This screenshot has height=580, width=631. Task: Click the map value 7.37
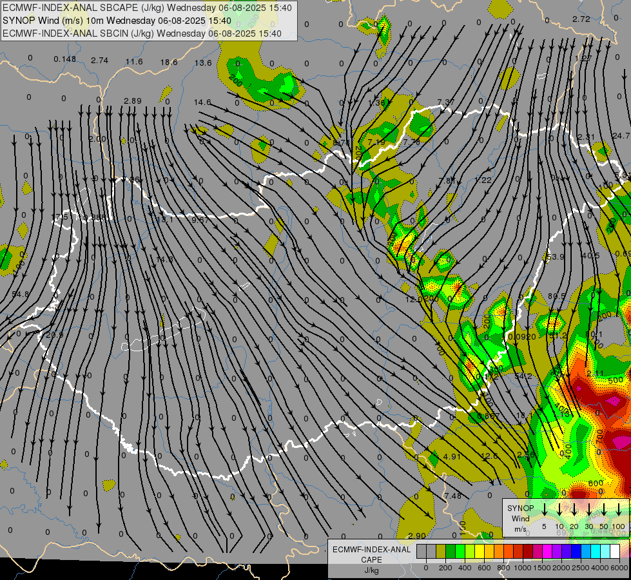pos(446,102)
